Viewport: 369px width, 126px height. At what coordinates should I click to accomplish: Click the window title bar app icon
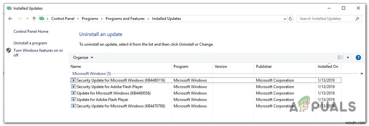point(9,8)
